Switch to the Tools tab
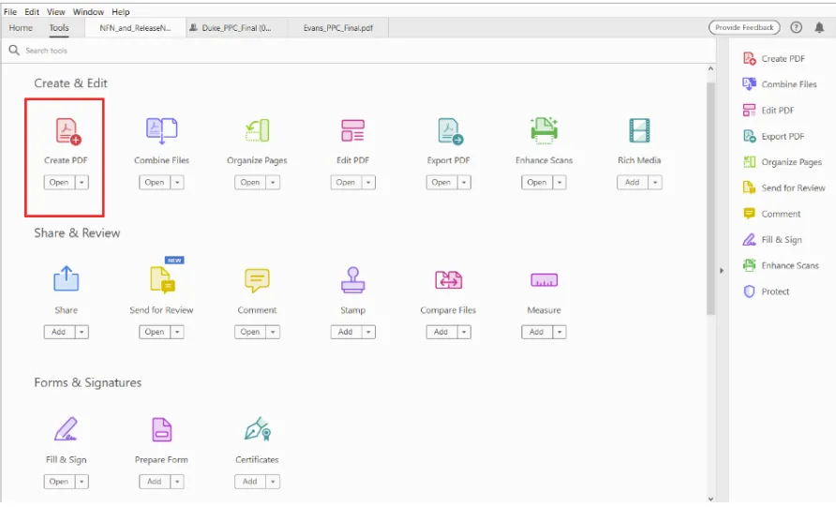Screen dimensions: 836x507 point(59,28)
